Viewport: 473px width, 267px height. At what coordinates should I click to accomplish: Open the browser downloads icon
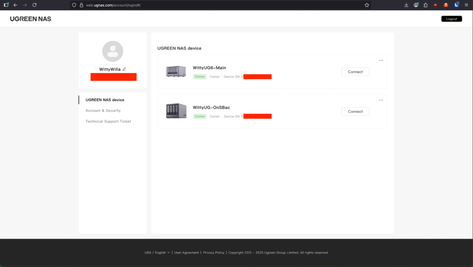click(406, 5)
